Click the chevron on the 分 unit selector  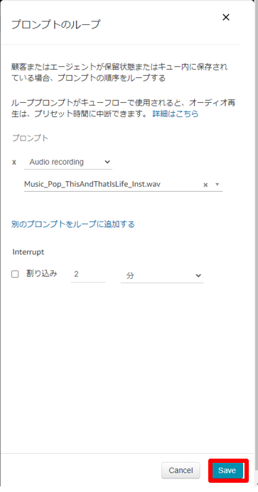pos(198,275)
